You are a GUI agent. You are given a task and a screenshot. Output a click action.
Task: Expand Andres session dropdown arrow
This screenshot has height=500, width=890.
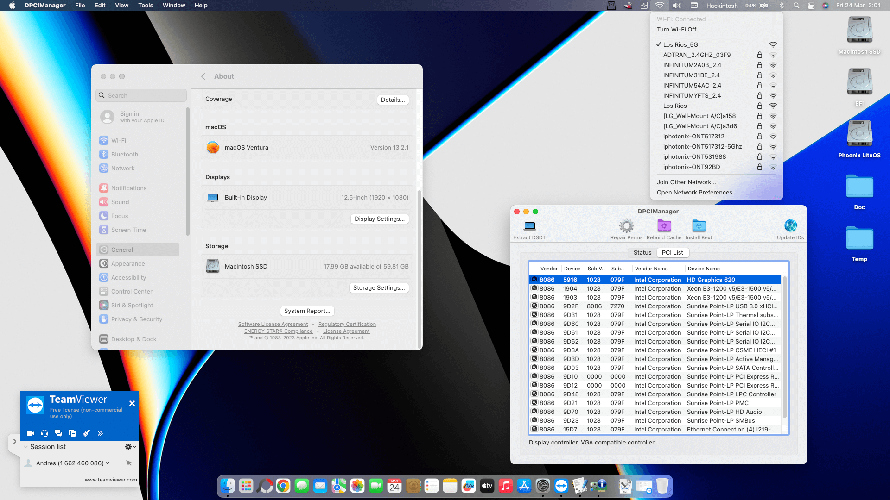(x=108, y=463)
